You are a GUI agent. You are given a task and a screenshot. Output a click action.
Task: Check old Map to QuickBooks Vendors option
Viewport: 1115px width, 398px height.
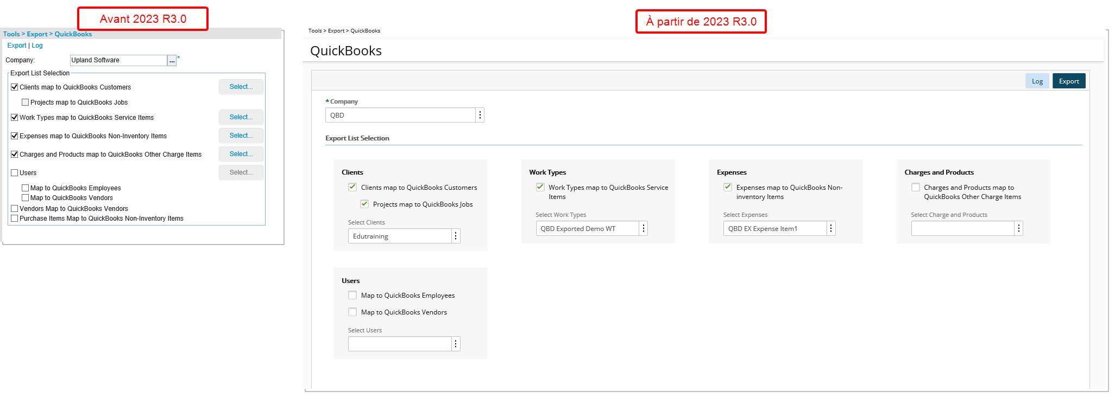(25, 197)
